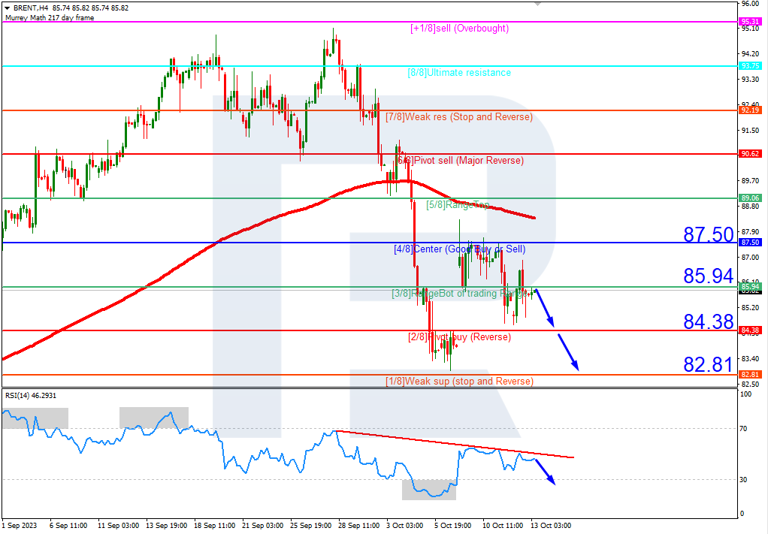The height and width of the screenshot is (534, 768).
Task: Click the triangle icon beside BRENT,H4 title
Action: [7, 8]
